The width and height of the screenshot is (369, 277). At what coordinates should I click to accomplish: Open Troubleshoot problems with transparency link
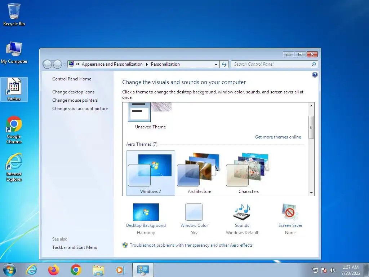click(191, 245)
